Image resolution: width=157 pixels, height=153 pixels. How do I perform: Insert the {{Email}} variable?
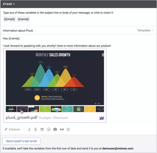click(9, 19)
